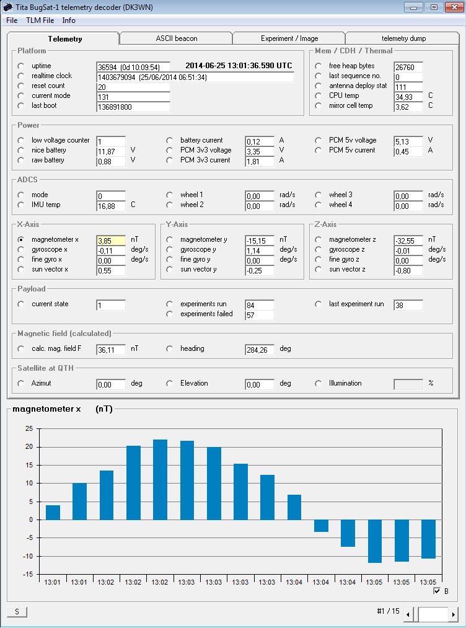Choose the current mode radio button
466x628 pixels.
(x=21, y=95)
